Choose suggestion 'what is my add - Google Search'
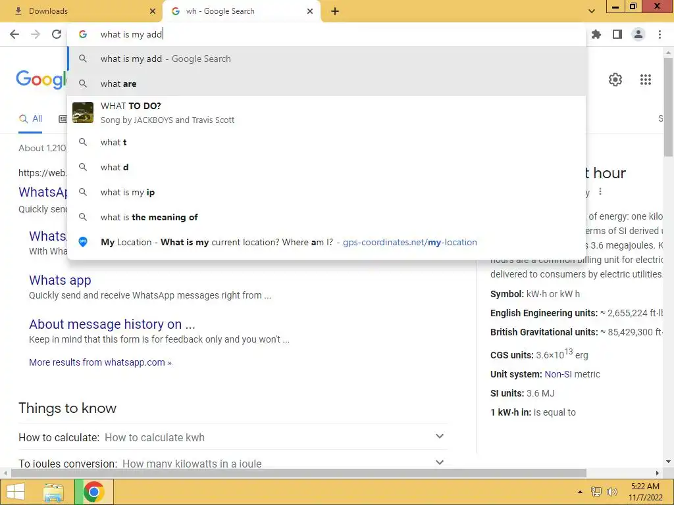This screenshot has width=674, height=505. pos(326,59)
